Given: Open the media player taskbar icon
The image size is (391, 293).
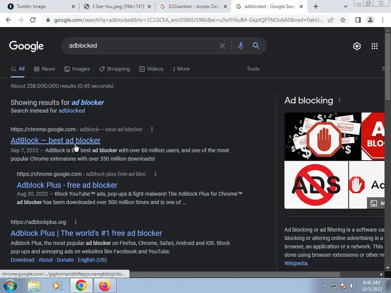Looking at the screenshot, I should click(57, 286).
